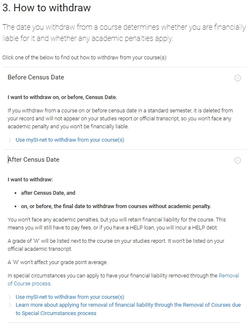
Task: Toggle the Before Census Date accordion header
Action: (x=124, y=77)
